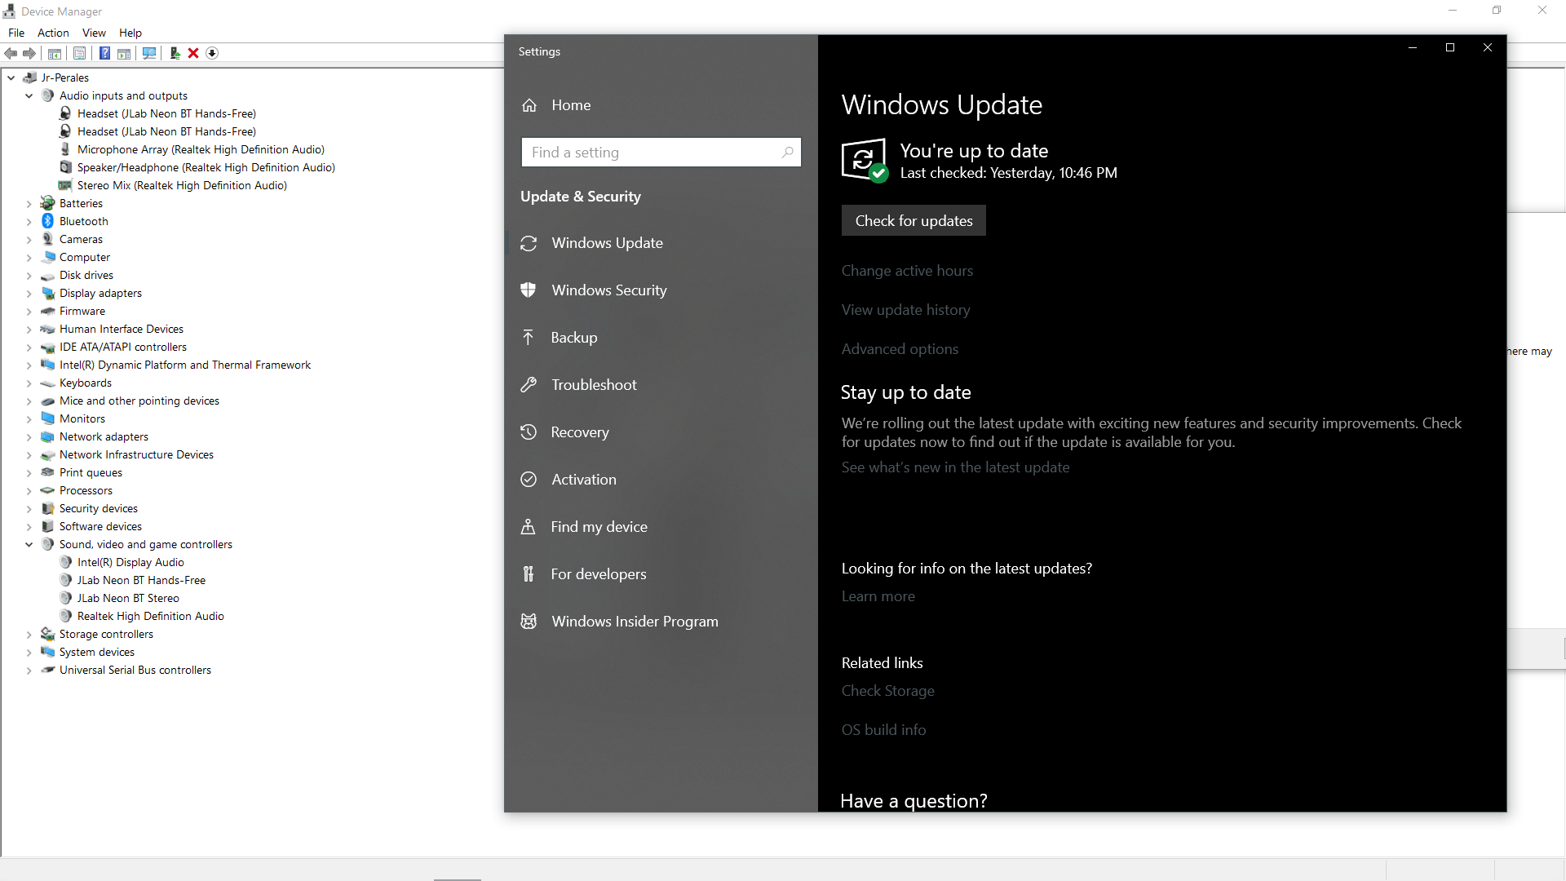Viewport: 1566px width, 881px height.
Task: Expand the Batteries category
Action: pyautogui.click(x=29, y=204)
